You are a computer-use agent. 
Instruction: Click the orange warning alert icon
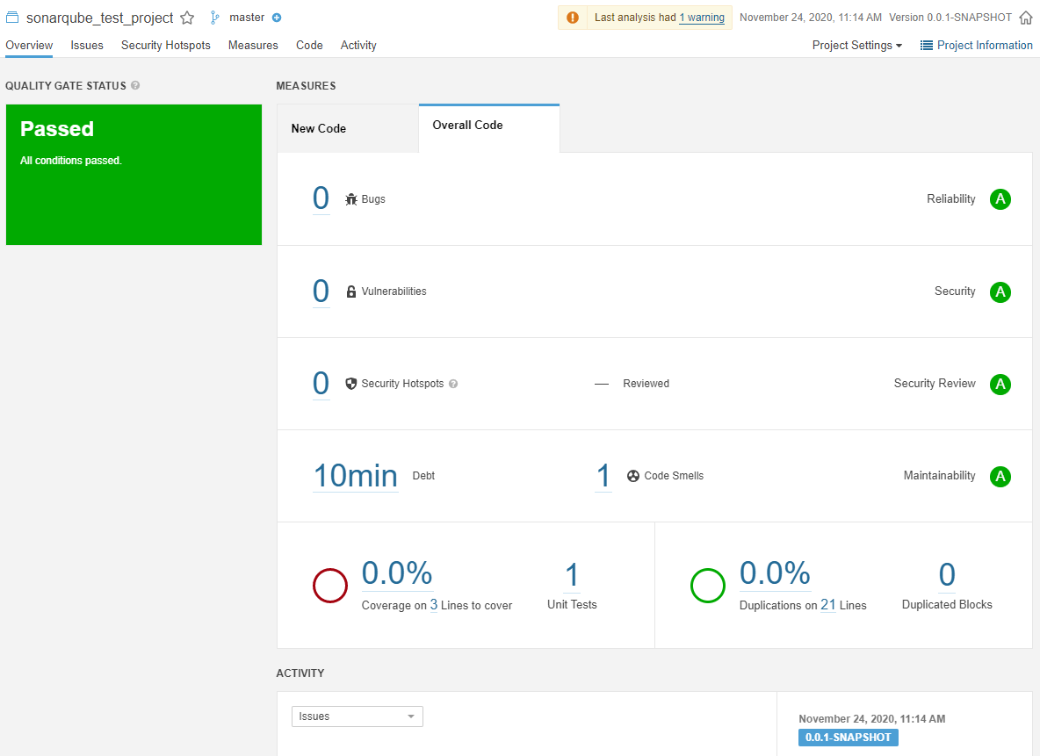tap(573, 18)
